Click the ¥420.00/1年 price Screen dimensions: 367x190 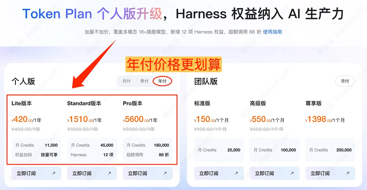26,120
